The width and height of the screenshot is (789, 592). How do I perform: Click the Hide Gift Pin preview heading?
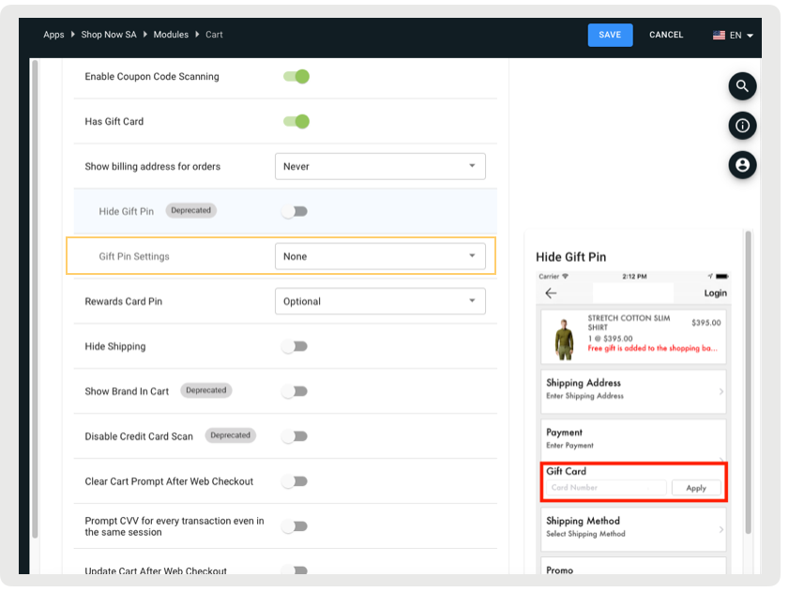point(571,257)
